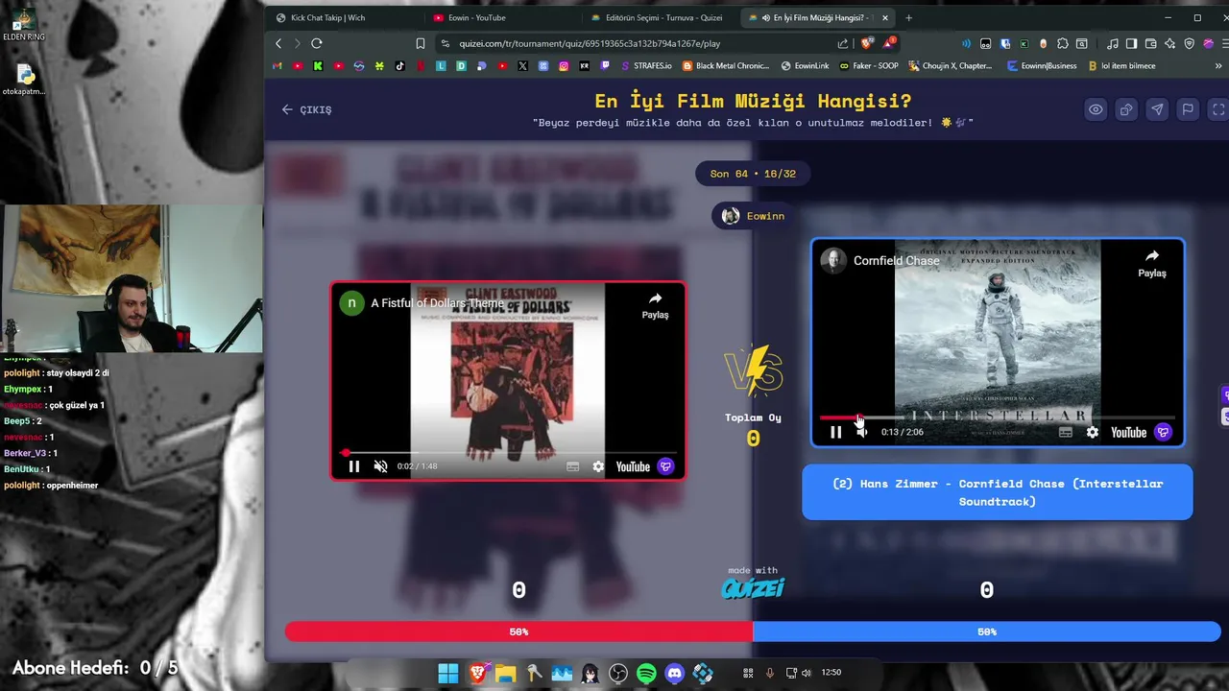Open Black Metal Chronic... bookmark
This screenshot has height=691, width=1229.
click(726, 66)
